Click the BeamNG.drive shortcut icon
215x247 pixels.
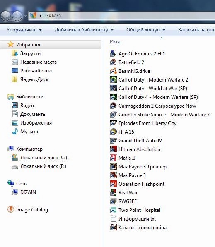pos(113,71)
